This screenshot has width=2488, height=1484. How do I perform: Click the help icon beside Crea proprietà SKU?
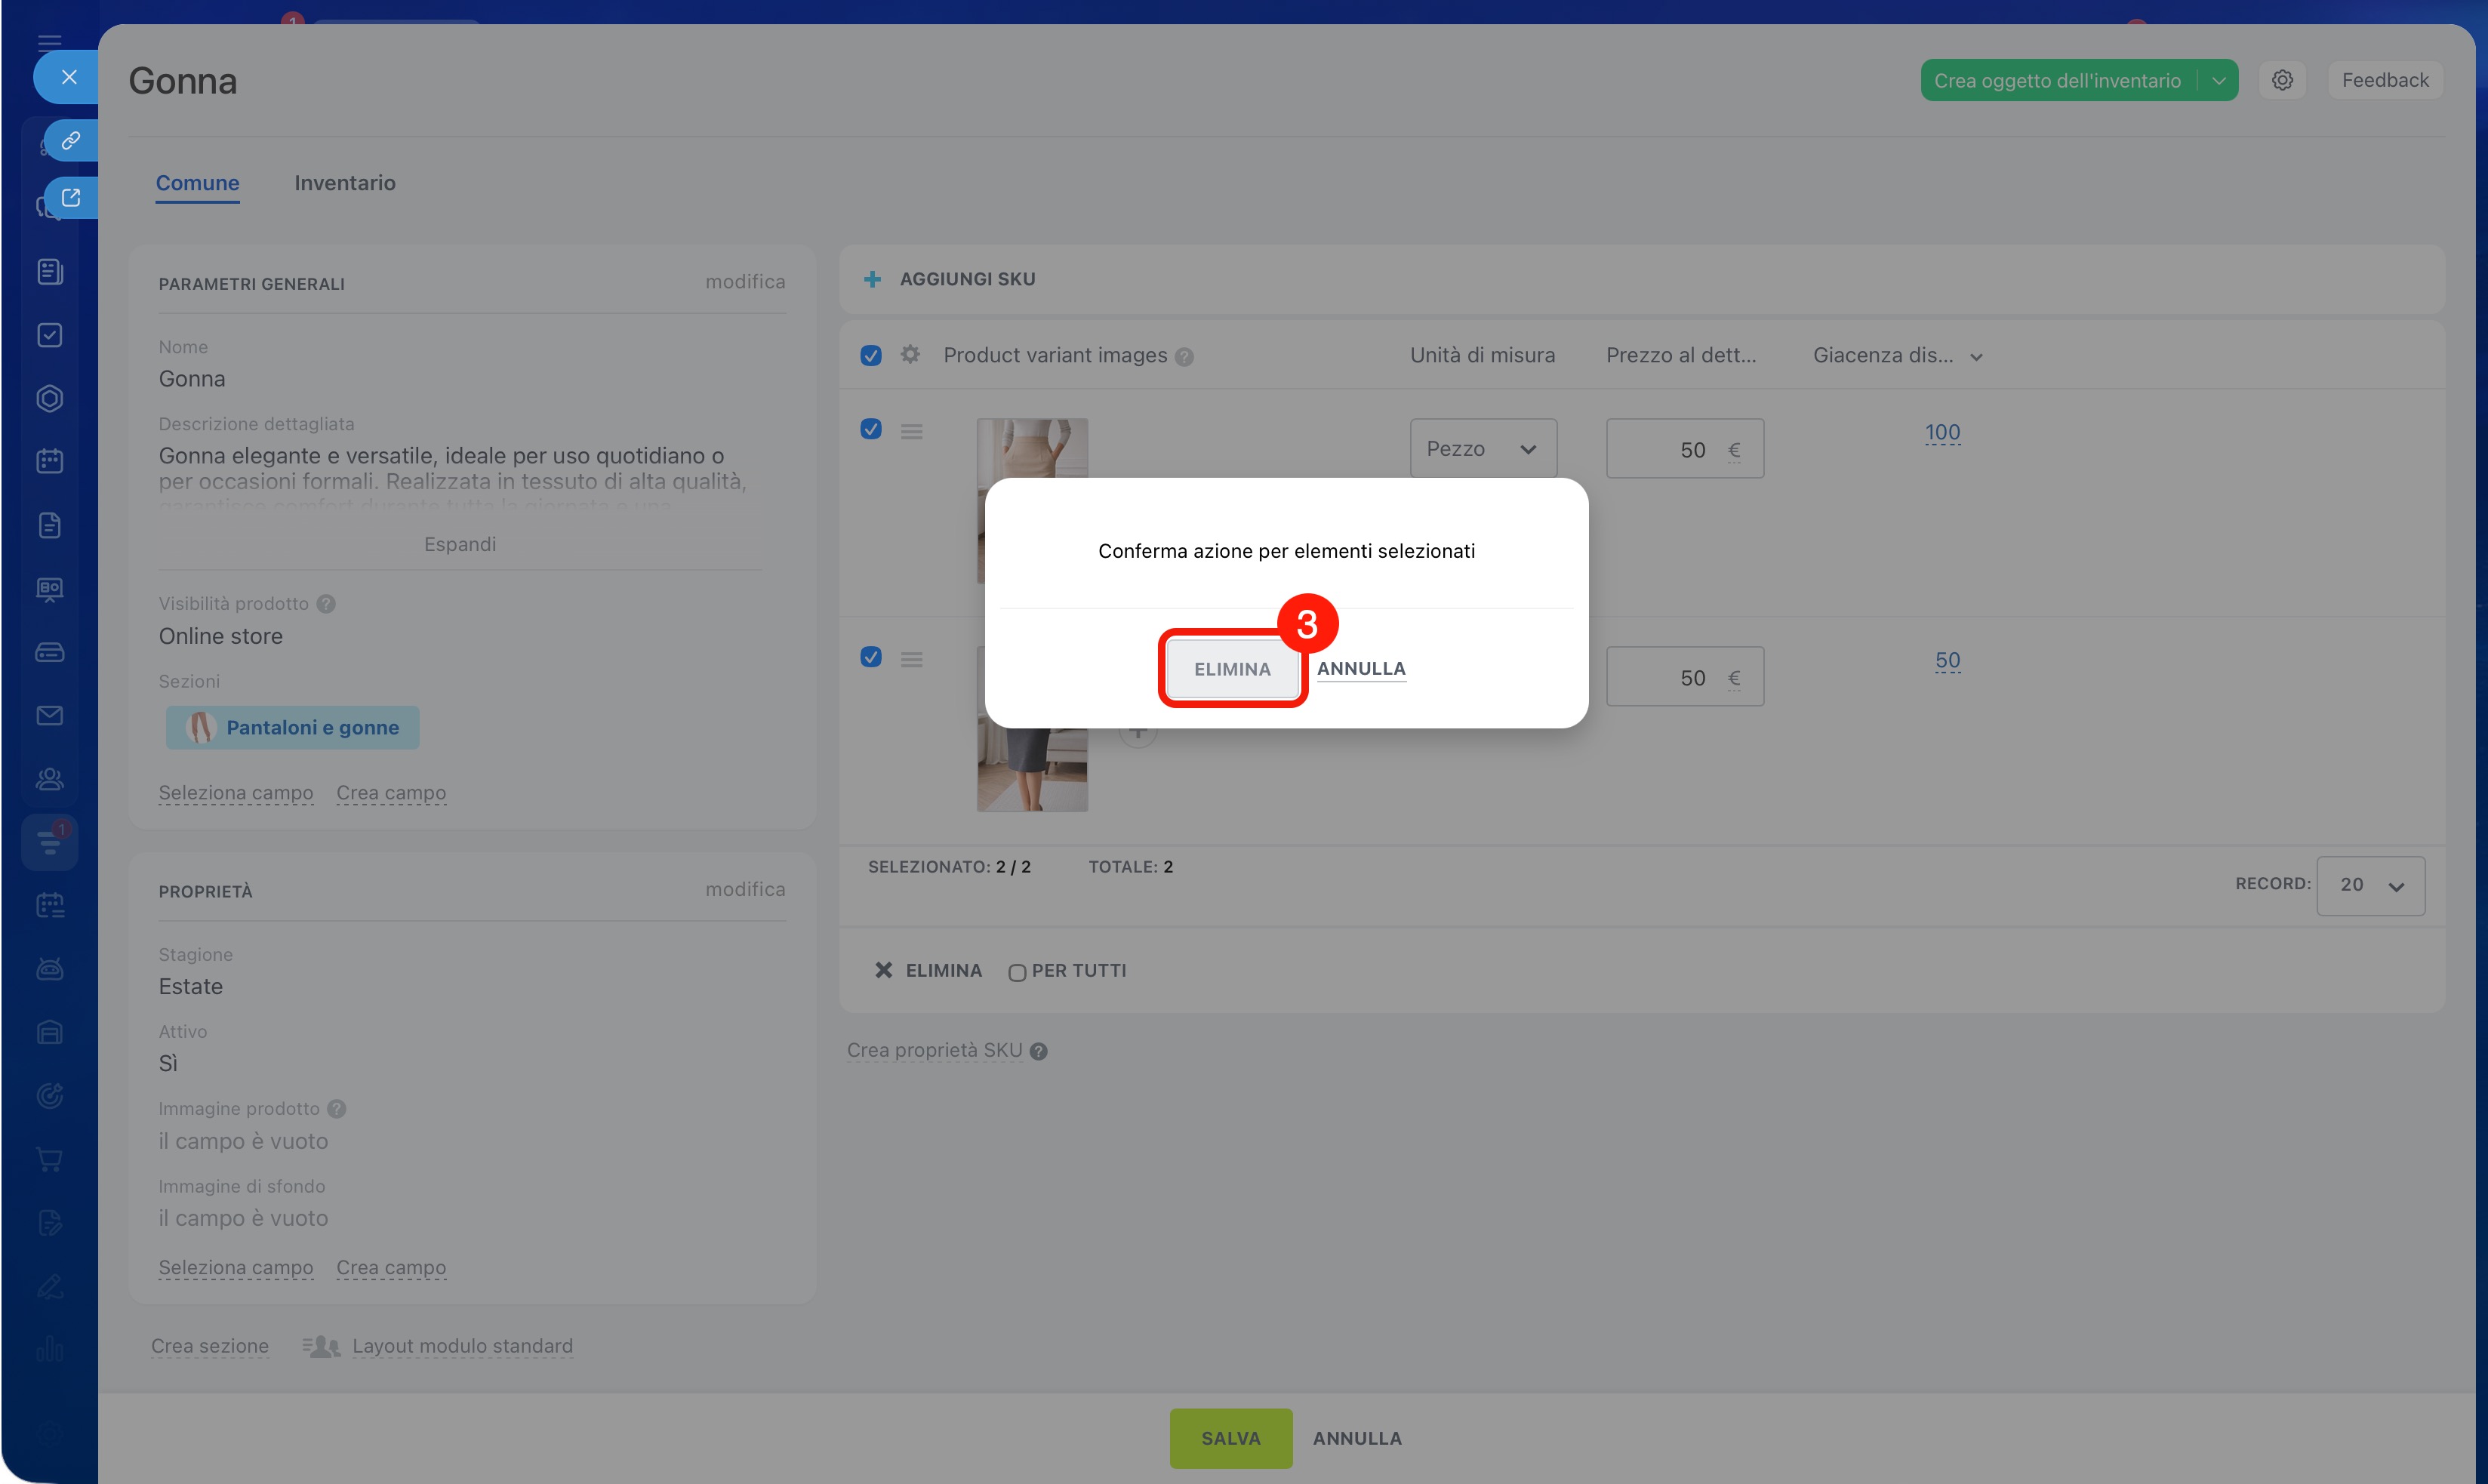click(x=1039, y=1051)
